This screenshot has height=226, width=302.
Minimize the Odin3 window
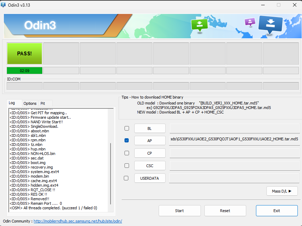point(263,5)
